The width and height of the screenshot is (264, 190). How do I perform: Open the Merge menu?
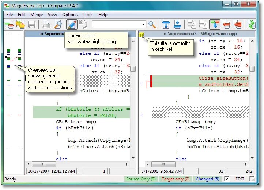(37, 15)
